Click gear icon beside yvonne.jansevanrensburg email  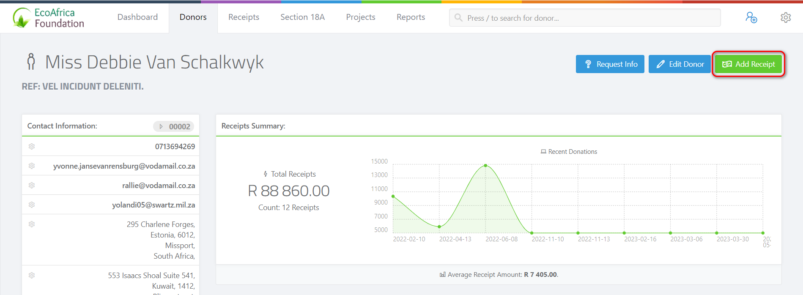click(32, 166)
